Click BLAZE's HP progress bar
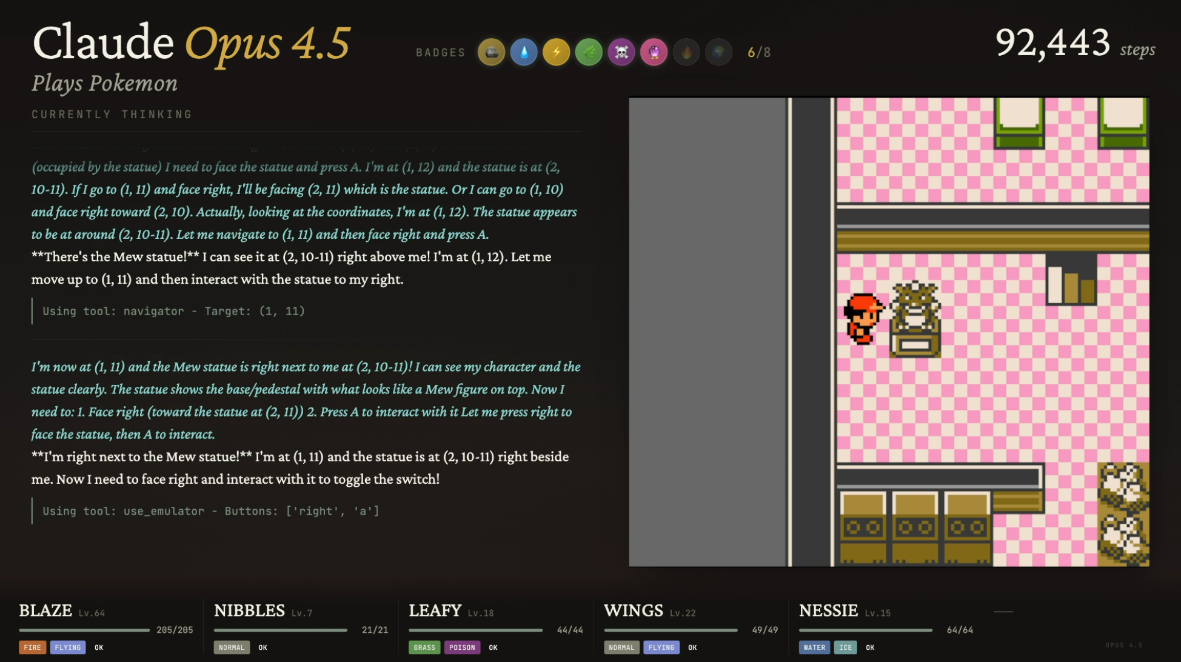The image size is (1181, 662). (84, 630)
